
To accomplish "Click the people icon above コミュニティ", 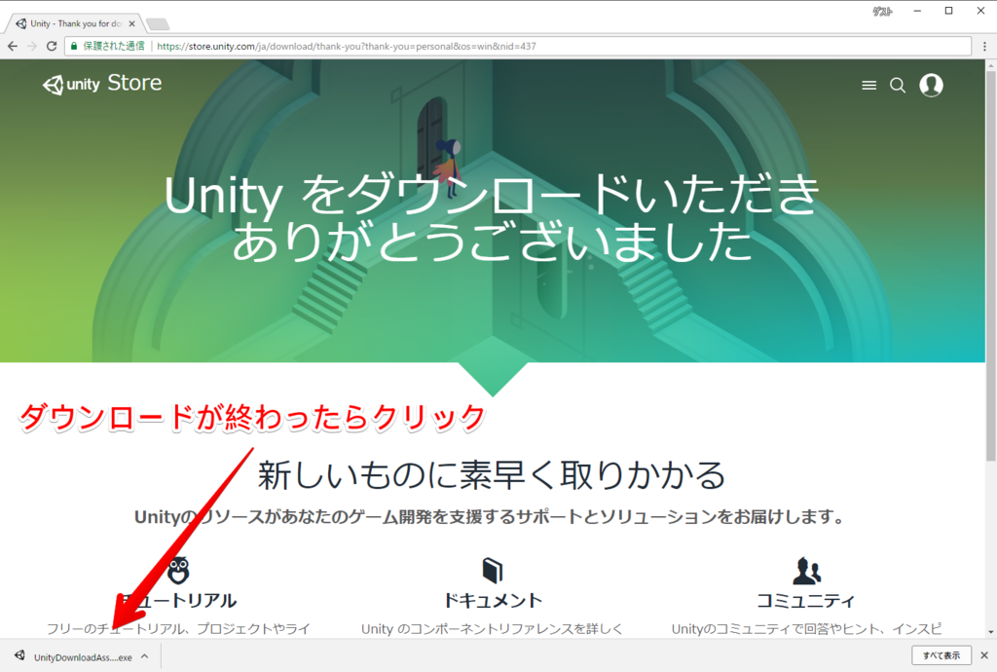I will (x=806, y=571).
